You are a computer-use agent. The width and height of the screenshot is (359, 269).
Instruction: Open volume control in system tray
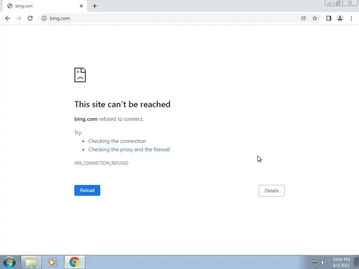click(x=324, y=262)
